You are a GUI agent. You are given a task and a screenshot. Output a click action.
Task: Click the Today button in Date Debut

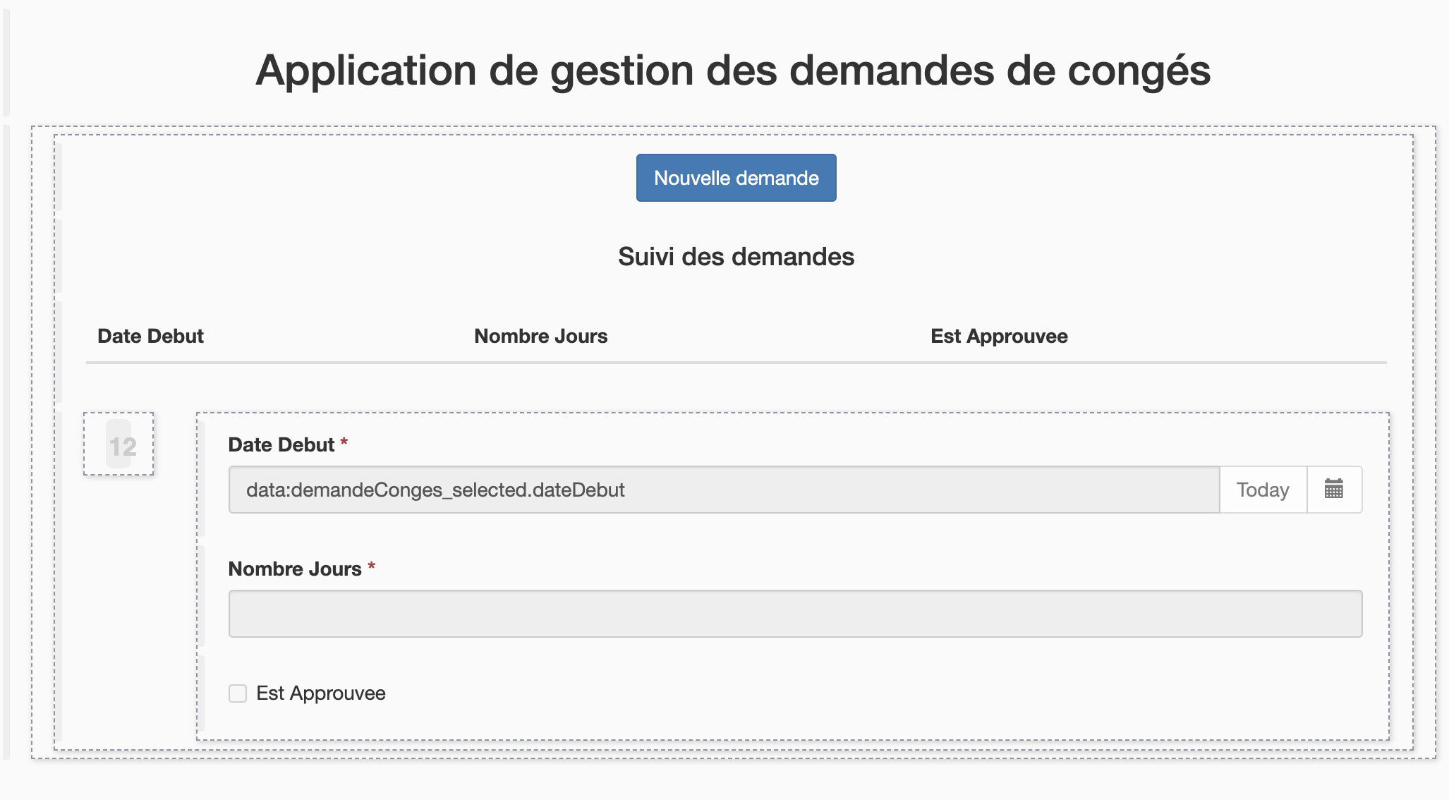(1263, 489)
